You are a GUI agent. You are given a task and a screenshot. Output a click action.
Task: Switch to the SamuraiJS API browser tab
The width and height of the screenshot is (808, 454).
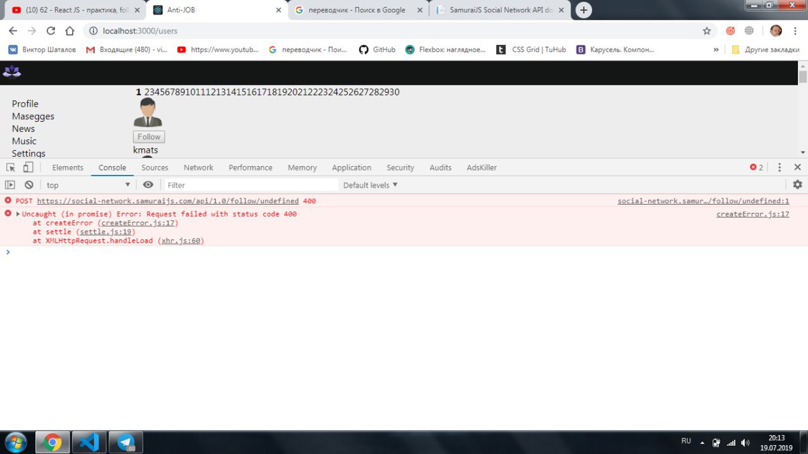[x=501, y=10]
